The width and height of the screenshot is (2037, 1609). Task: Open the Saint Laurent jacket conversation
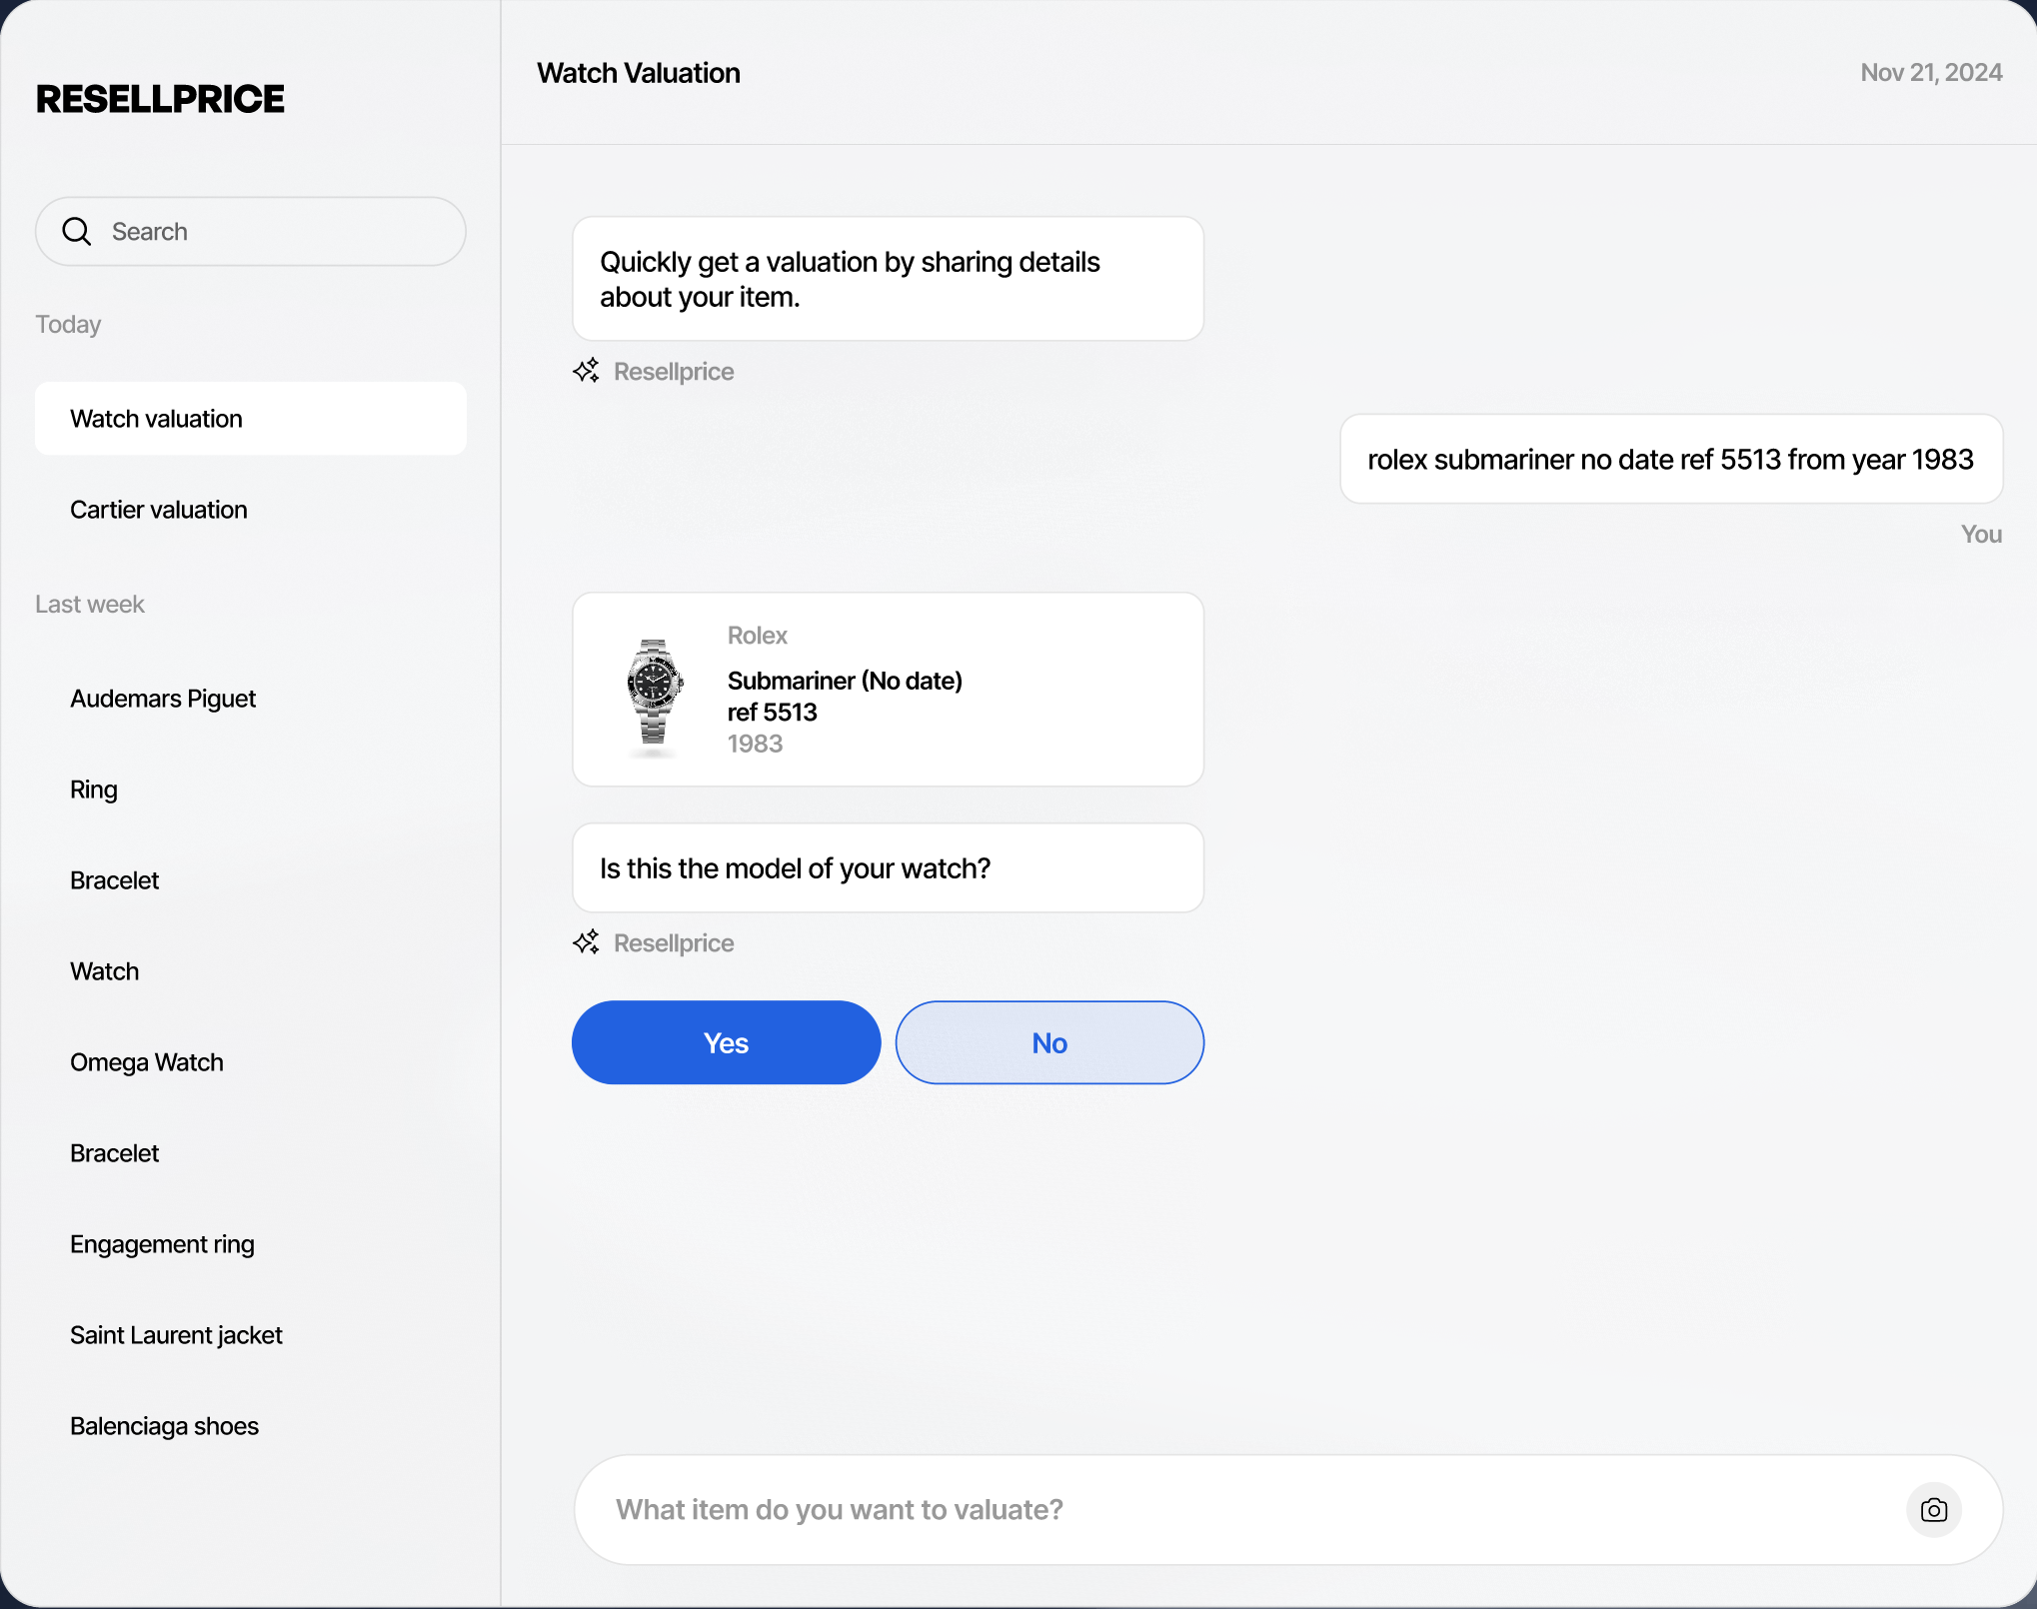click(x=176, y=1335)
